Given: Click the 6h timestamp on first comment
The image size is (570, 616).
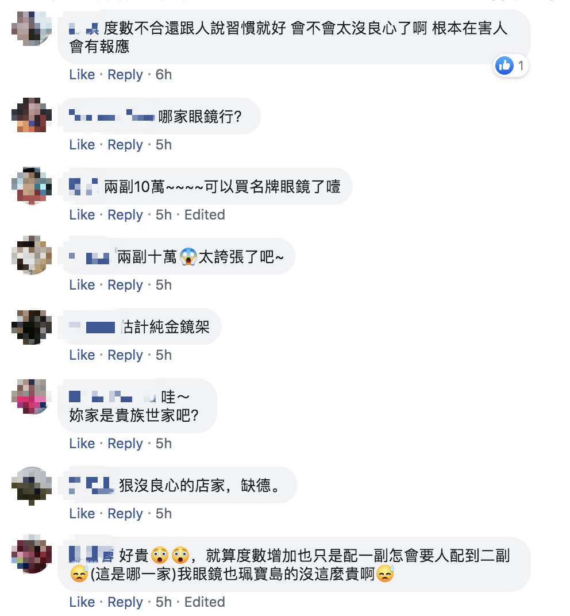Looking at the screenshot, I should pos(163,74).
